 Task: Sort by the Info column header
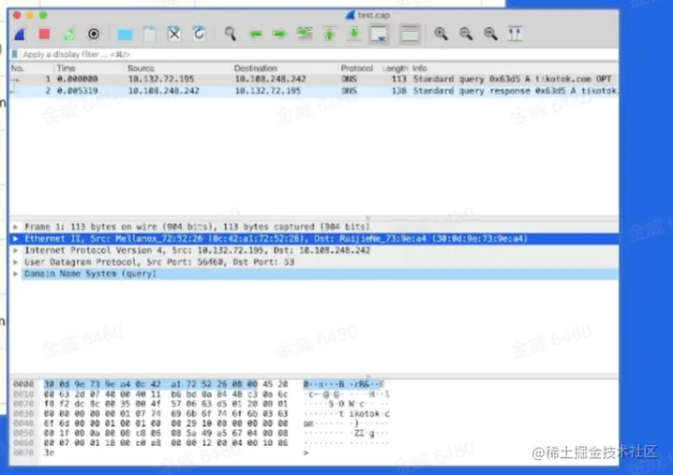(420, 68)
